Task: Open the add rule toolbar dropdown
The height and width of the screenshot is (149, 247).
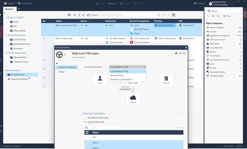Action: [69, 15]
